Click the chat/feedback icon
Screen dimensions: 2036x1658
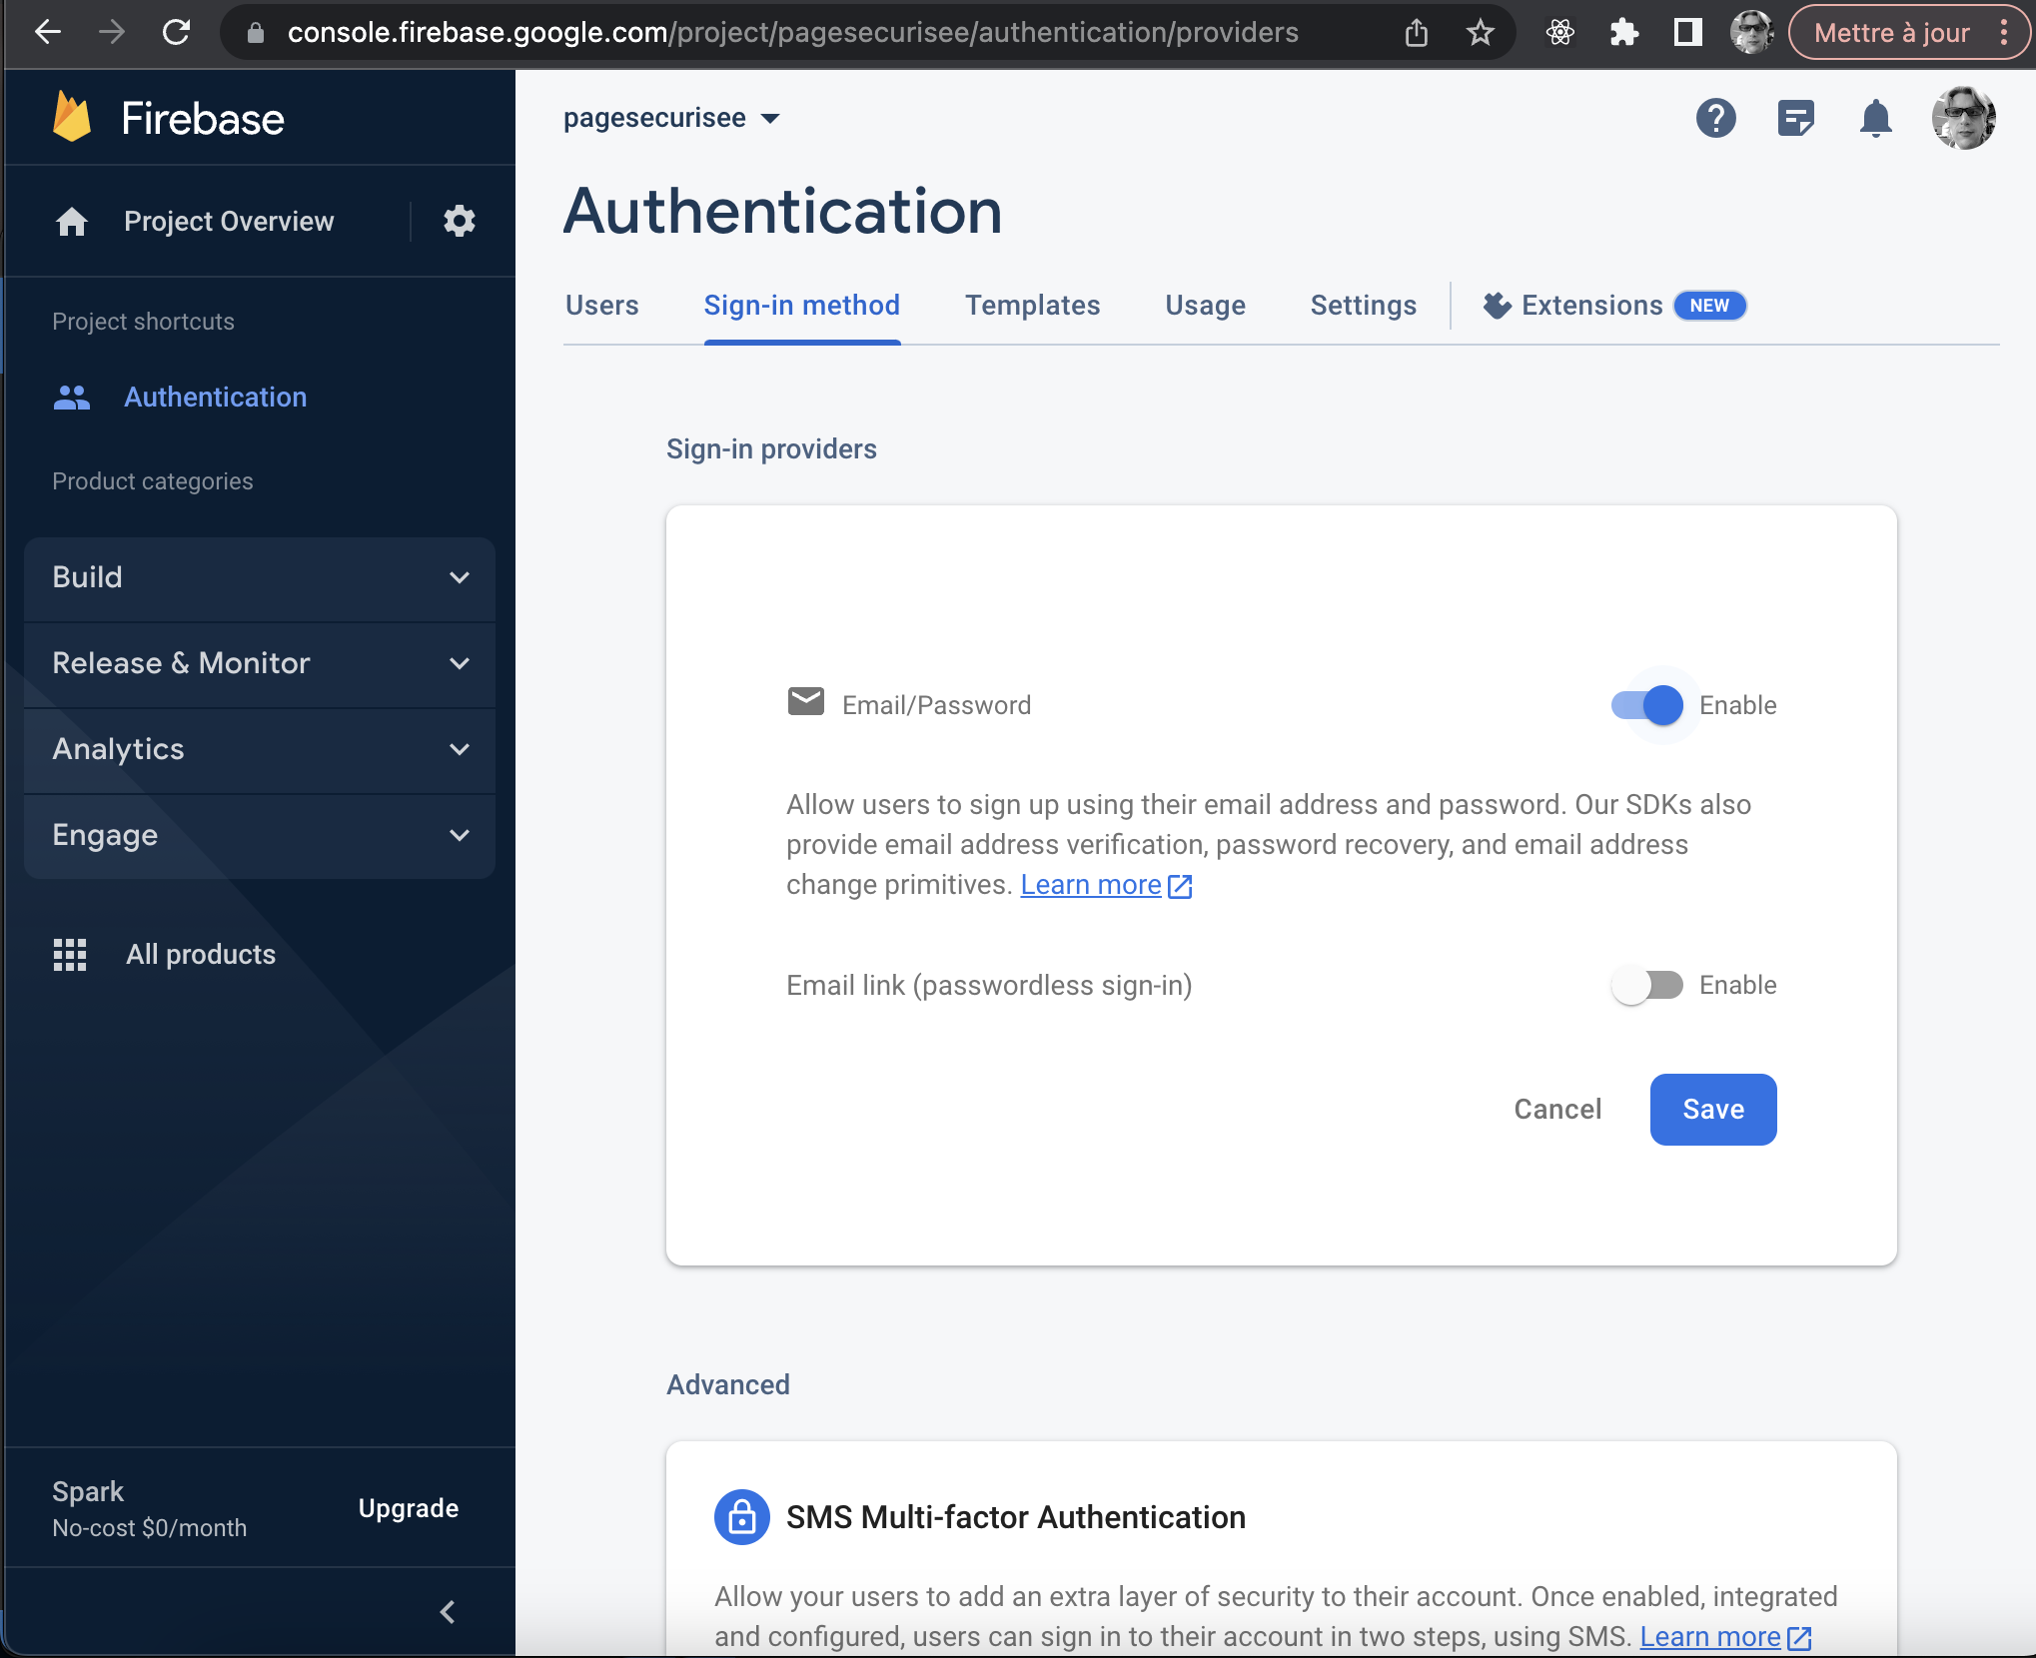point(1796,117)
